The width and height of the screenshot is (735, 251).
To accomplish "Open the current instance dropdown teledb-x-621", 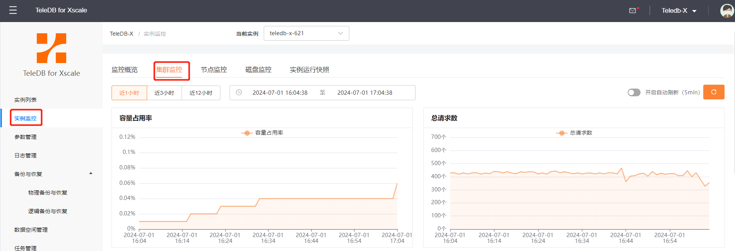I will click(306, 33).
